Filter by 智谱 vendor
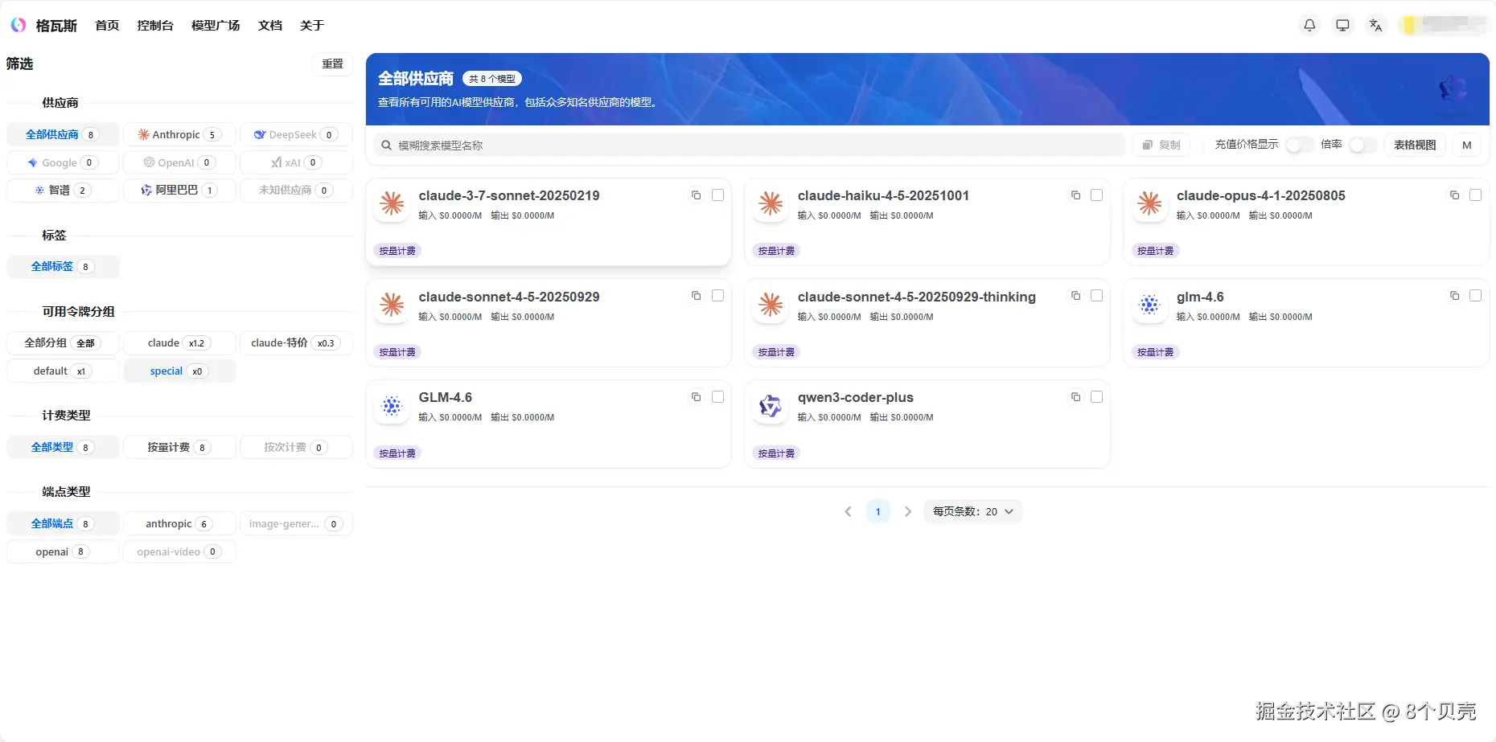The image size is (1496, 742). pos(63,190)
